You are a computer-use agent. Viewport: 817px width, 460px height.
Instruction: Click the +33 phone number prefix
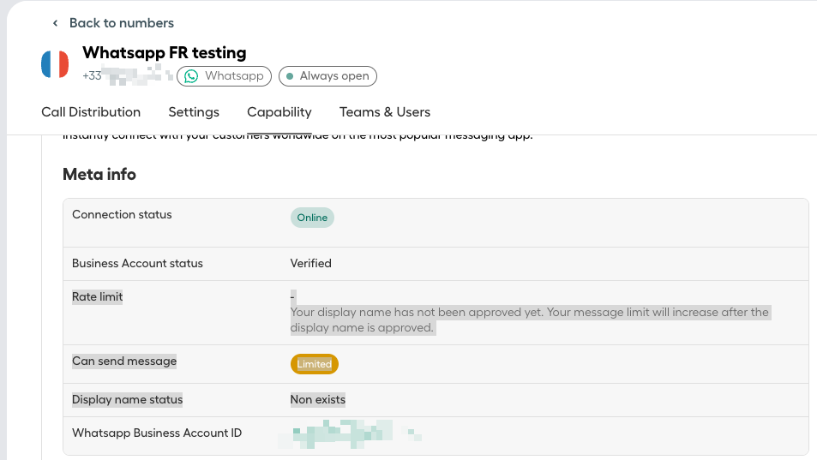click(x=92, y=76)
